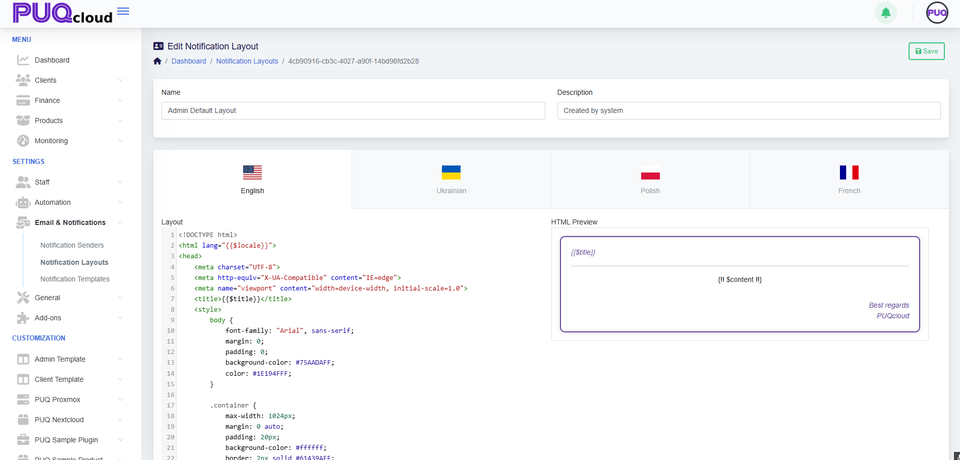This screenshot has height=460, width=960.
Task: Switch to the French language tab
Action: (x=850, y=179)
